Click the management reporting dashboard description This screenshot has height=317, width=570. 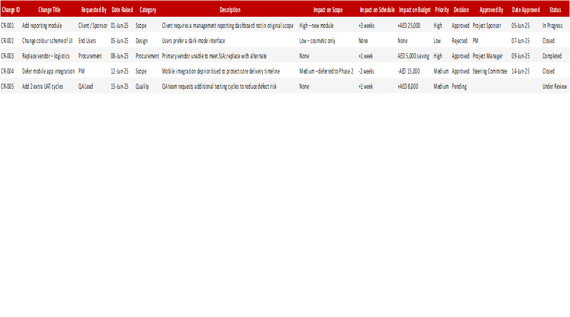[x=227, y=25]
